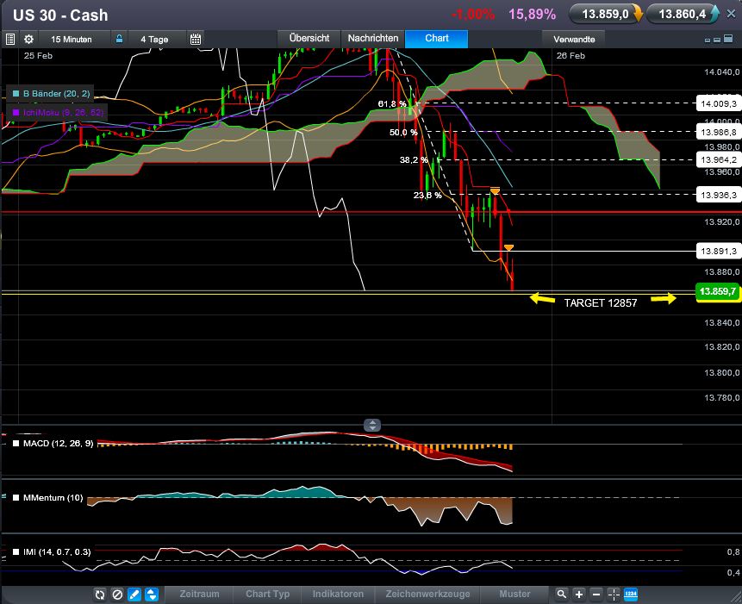Click the -1,00% change value
Image resolution: width=742 pixels, height=604 pixels.
[473, 14]
